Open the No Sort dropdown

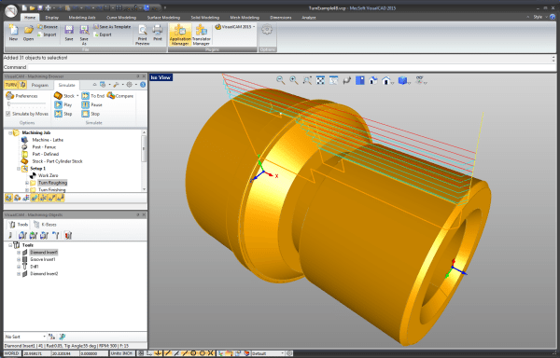[25, 337]
